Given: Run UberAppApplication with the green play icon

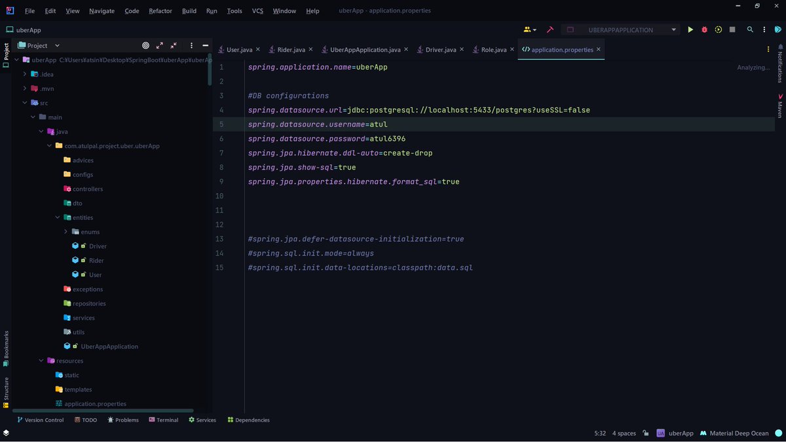Looking at the screenshot, I should coord(690,29).
